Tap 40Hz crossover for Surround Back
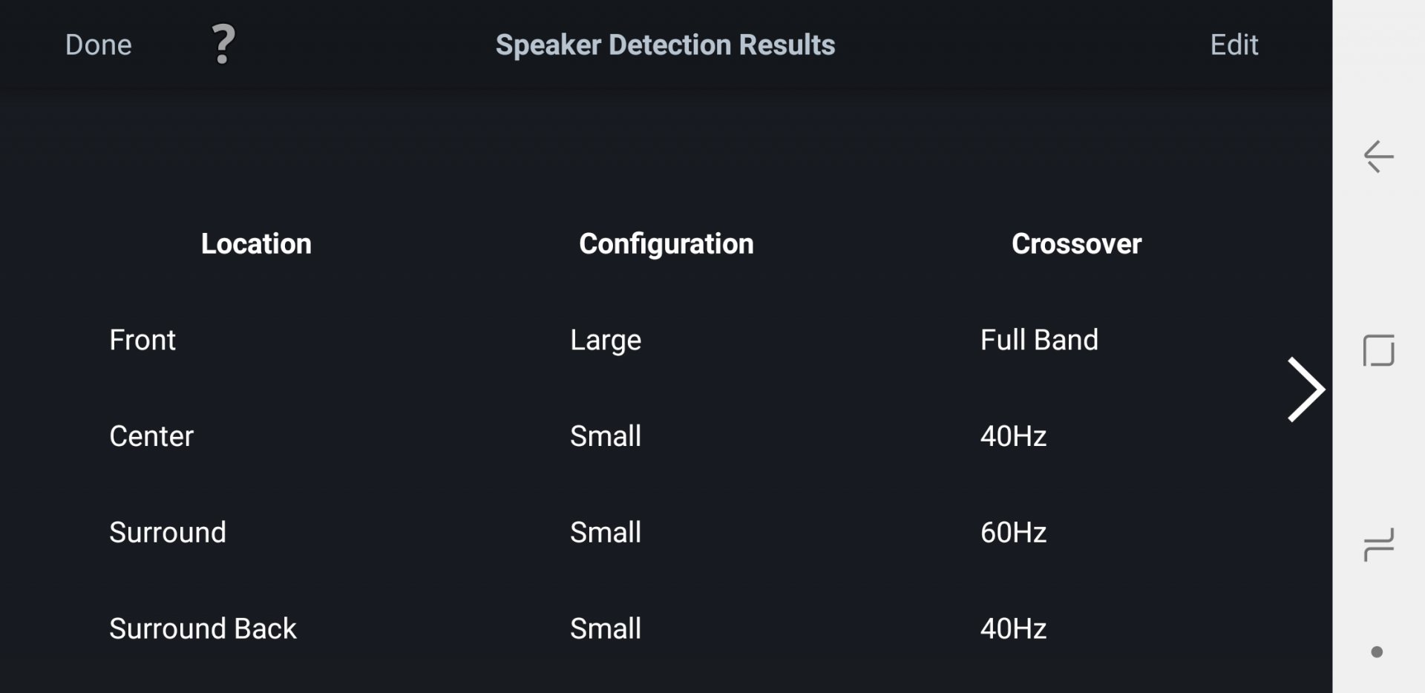This screenshot has width=1425, height=693. (1013, 629)
